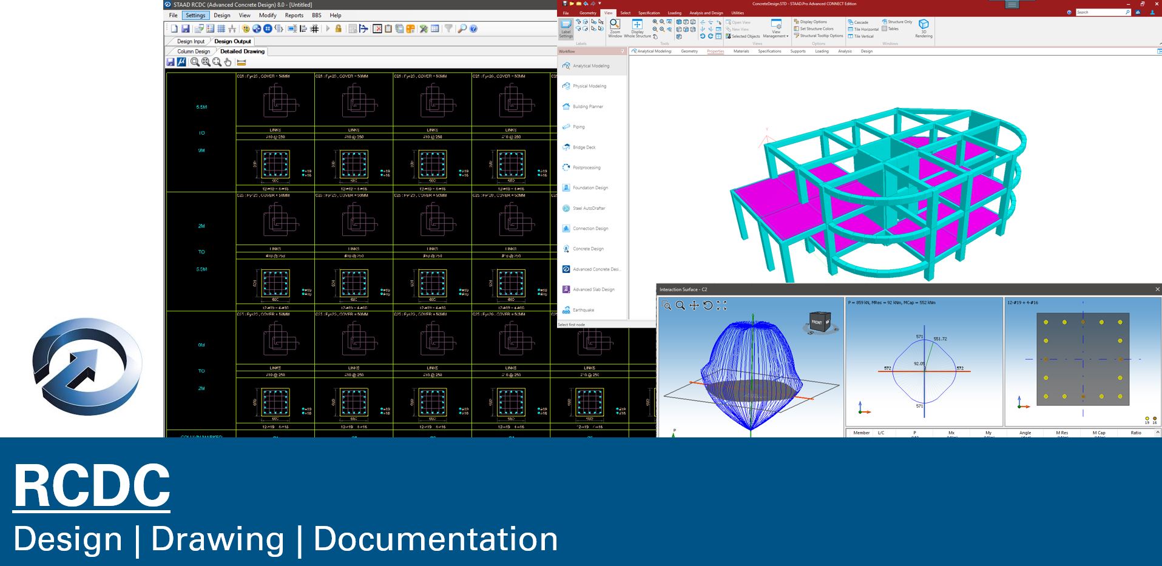Click the pan hand tool in drawing toolbar
The width and height of the screenshot is (1162, 566).
click(228, 62)
